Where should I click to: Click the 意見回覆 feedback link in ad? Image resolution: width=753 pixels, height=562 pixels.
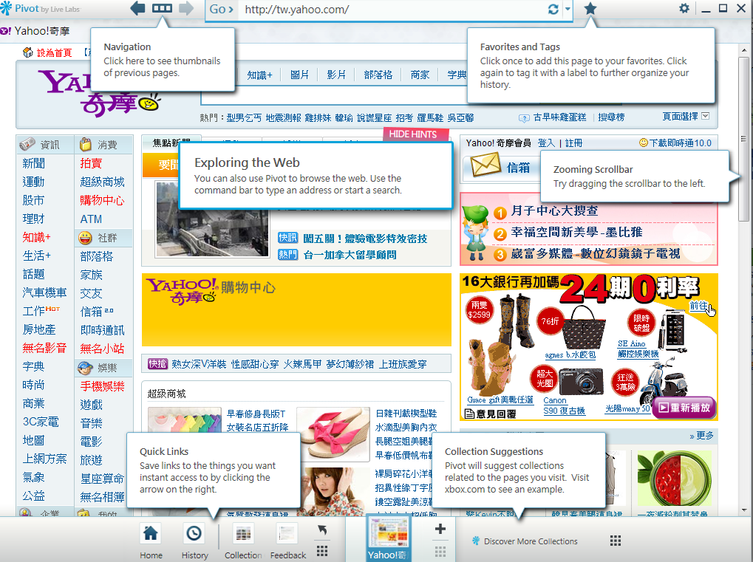(x=491, y=414)
